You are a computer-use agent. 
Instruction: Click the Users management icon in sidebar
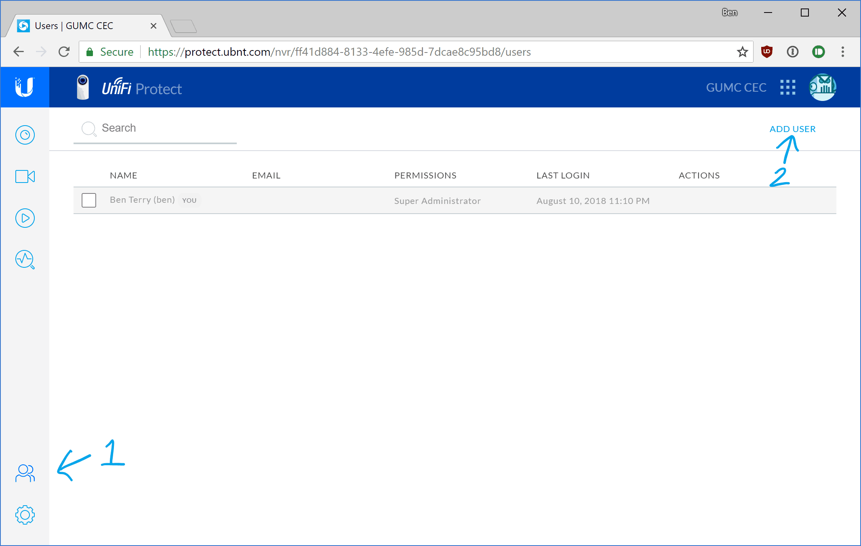(25, 472)
